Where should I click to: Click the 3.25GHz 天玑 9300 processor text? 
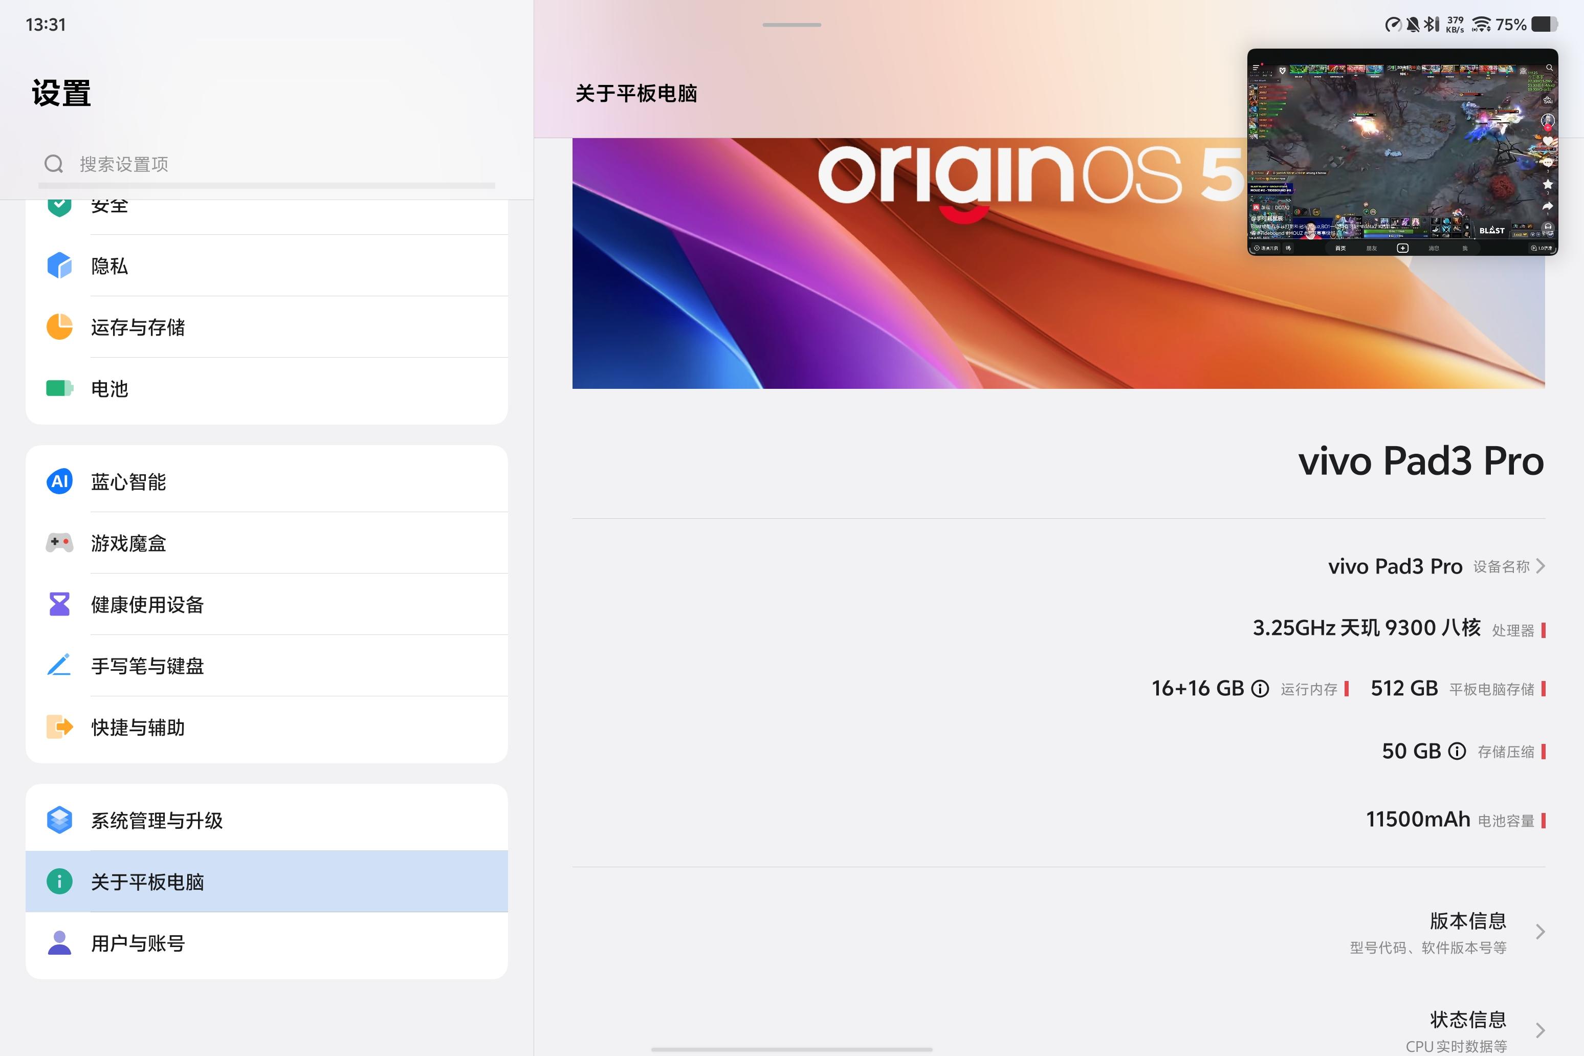coord(1366,628)
